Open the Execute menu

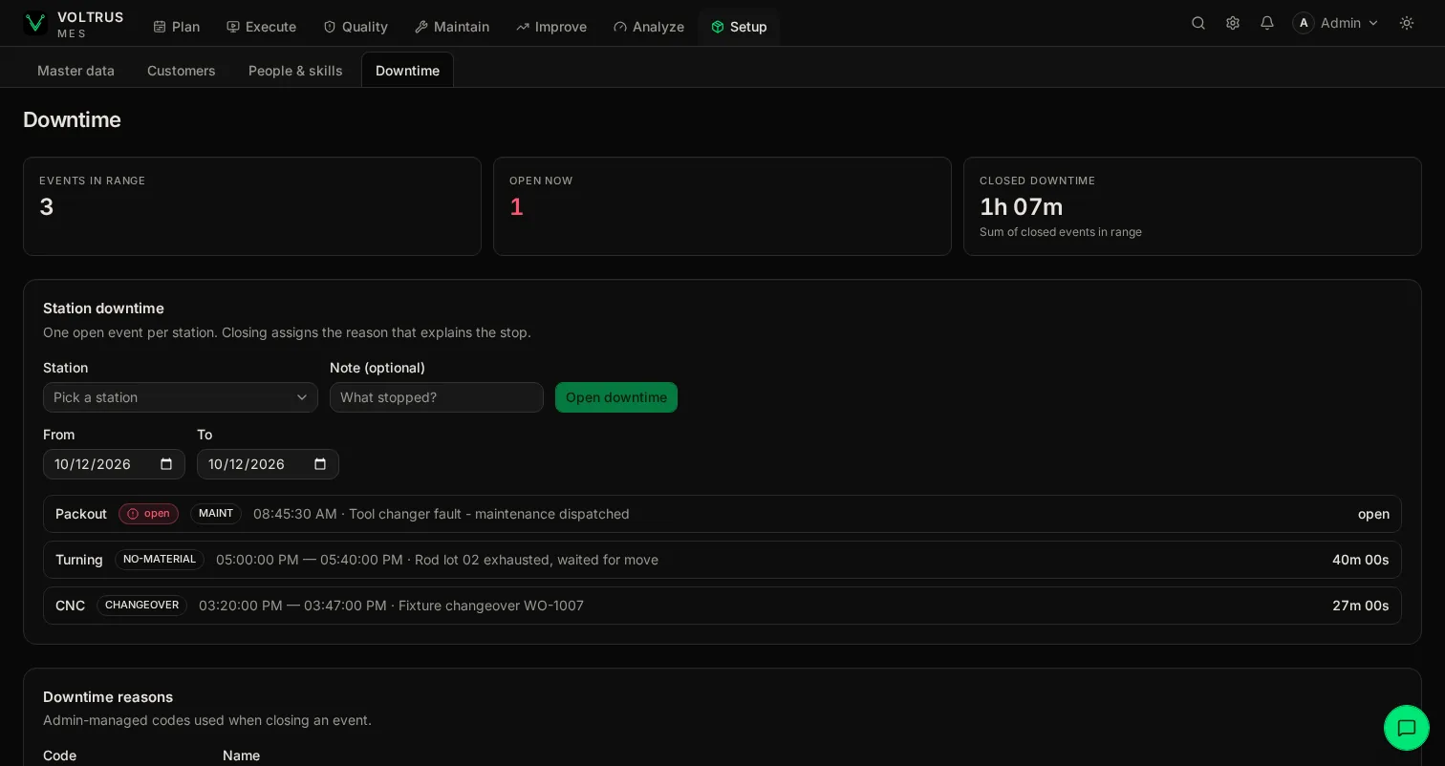[x=262, y=27]
